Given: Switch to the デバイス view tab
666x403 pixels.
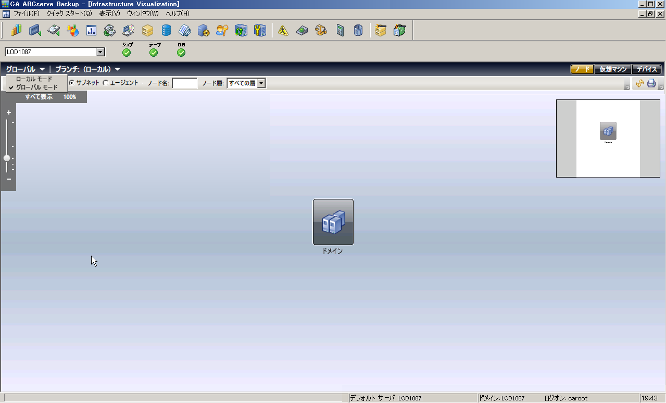Looking at the screenshot, I should pos(647,69).
